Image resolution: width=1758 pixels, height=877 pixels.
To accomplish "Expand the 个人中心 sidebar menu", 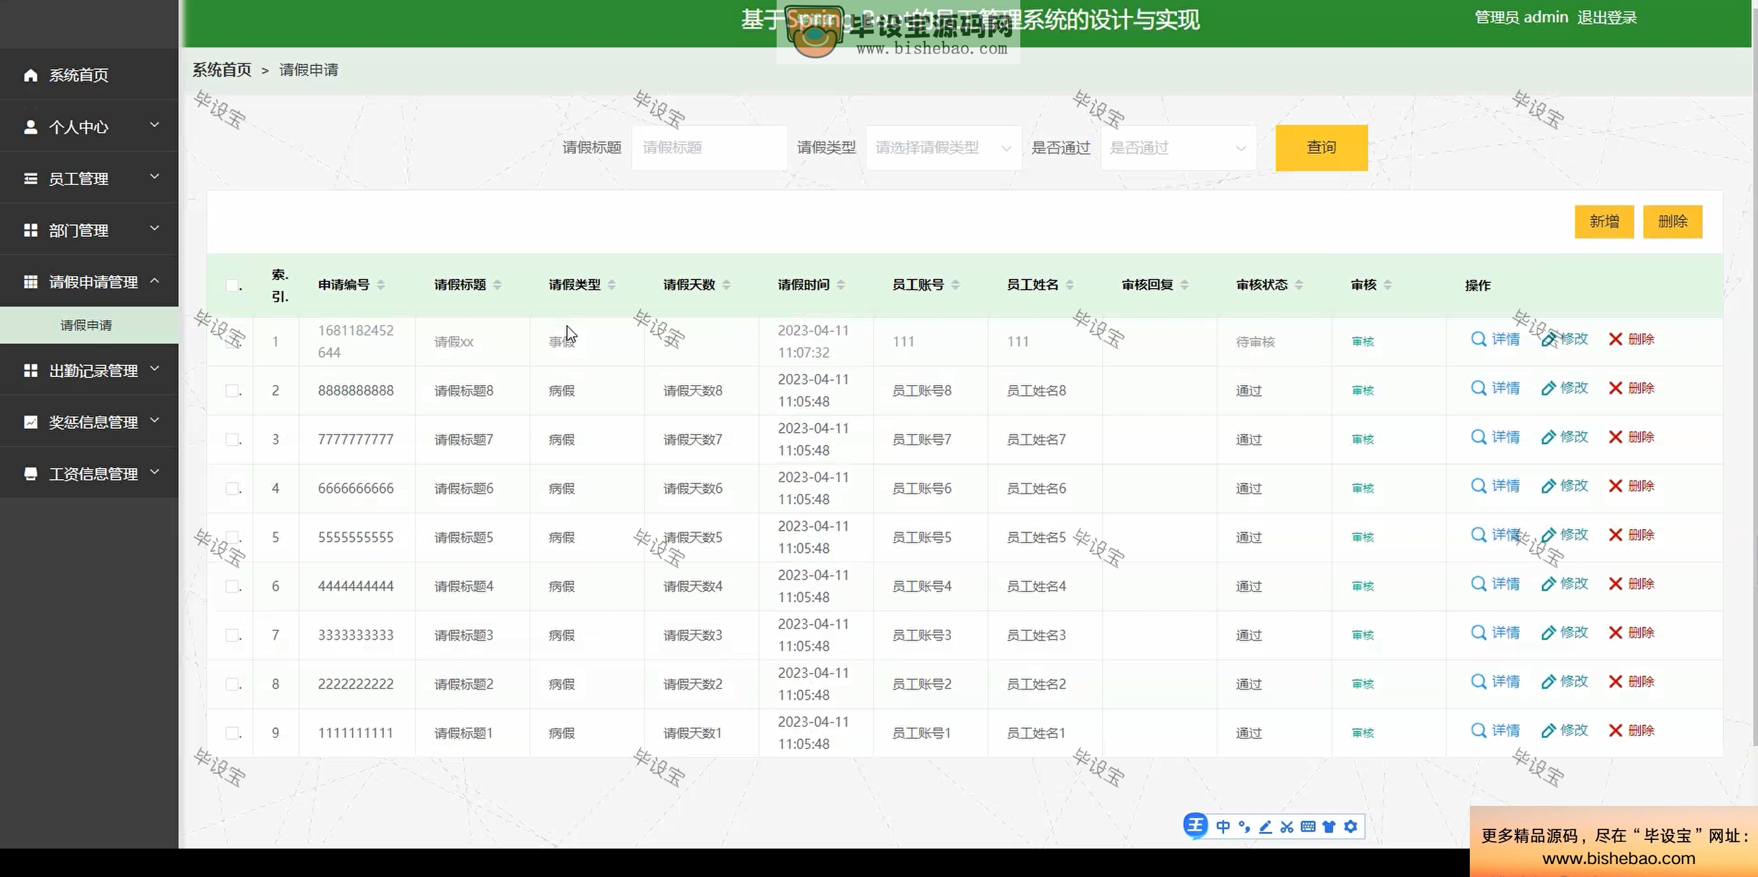I will point(88,126).
